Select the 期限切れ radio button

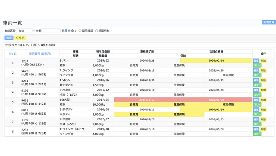(97, 31)
